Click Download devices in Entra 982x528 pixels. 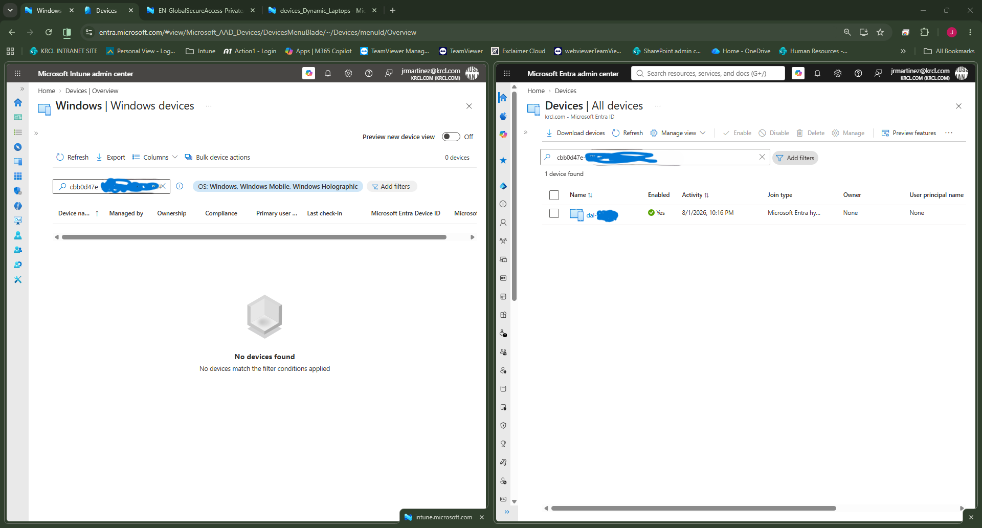pos(575,133)
